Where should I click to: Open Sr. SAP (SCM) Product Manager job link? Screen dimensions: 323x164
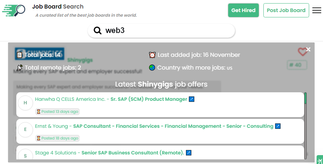pyautogui.click(x=149, y=99)
